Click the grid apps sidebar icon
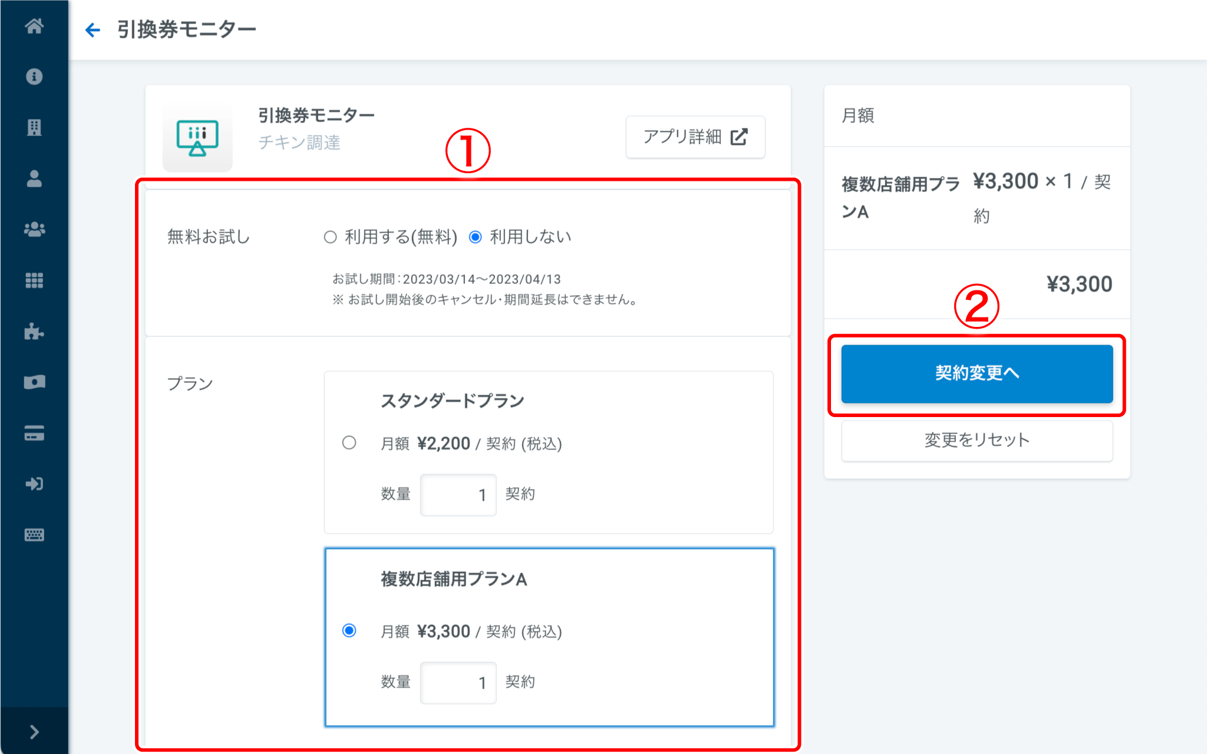The height and width of the screenshot is (754, 1207). tap(34, 280)
